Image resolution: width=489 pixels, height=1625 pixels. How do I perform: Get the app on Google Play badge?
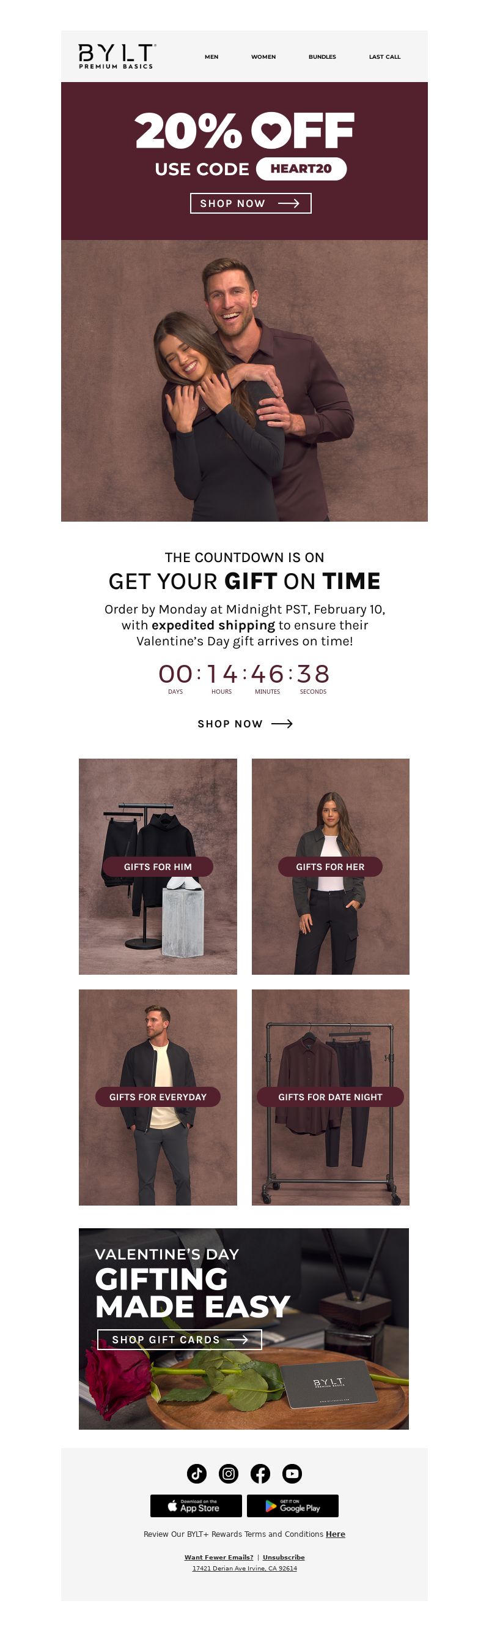click(x=292, y=1506)
